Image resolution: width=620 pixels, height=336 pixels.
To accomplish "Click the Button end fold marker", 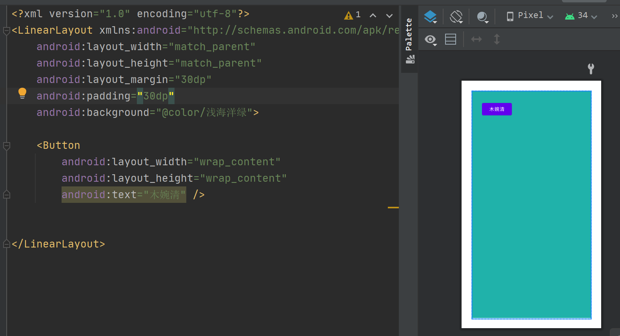I will tap(6, 194).
